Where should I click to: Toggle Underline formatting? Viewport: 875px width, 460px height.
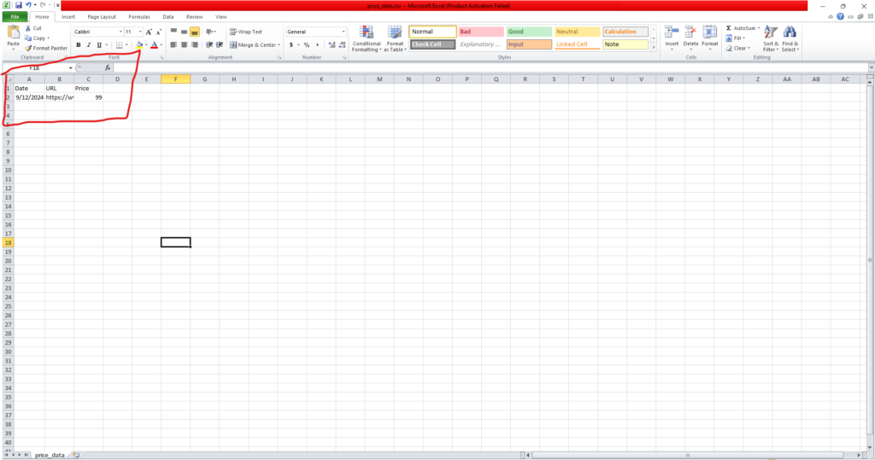click(99, 44)
